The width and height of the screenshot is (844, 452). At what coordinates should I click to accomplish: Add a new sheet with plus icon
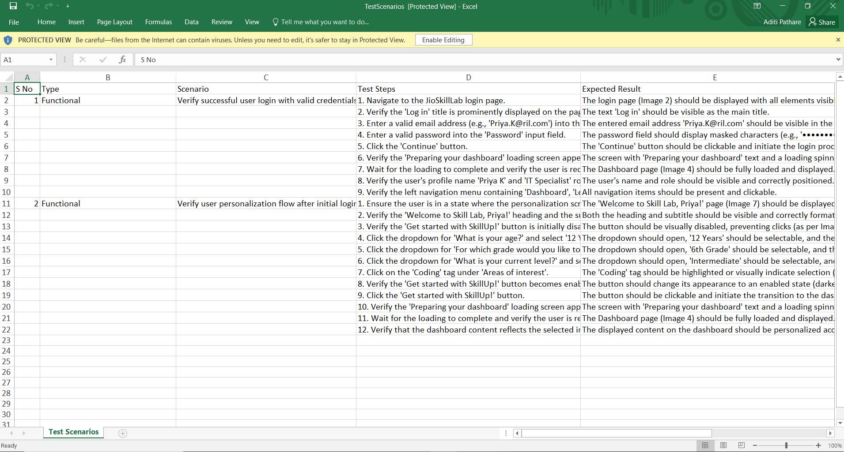(123, 433)
